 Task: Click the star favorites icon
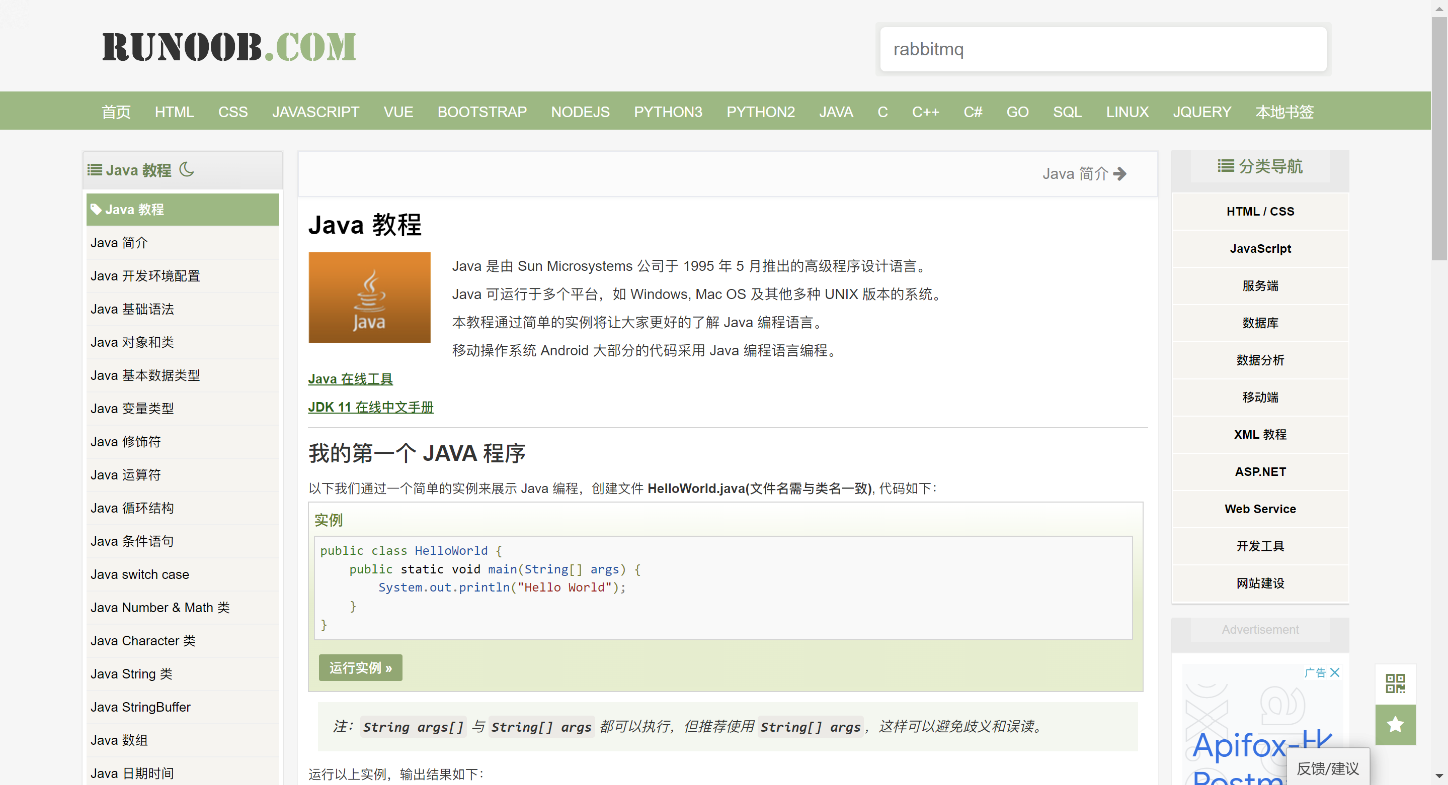coord(1395,724)
